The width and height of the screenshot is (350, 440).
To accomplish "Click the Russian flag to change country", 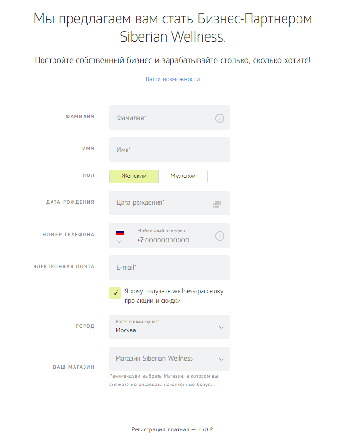I will click(x=120, y=232).
